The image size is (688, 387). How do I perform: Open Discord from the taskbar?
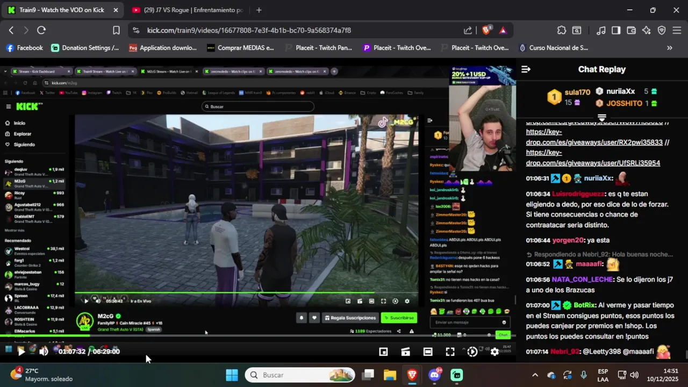(435, 375)
